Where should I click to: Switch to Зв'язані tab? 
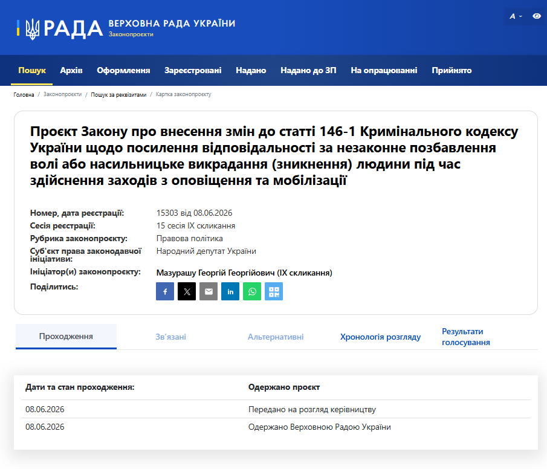(x=170, y=337)
